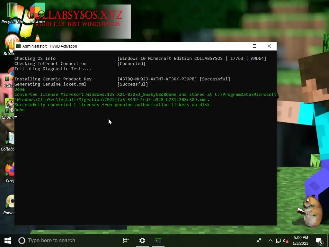Click the Show Desktop sliver on the taskbar

(328, 241)
